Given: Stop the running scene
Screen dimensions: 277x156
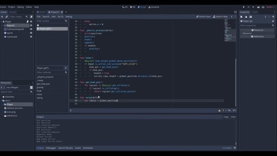Looking at the screenshot, I should [253, 7].
